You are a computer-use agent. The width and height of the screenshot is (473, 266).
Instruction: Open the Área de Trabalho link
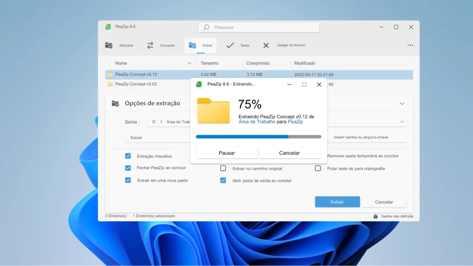pos(257,121)
